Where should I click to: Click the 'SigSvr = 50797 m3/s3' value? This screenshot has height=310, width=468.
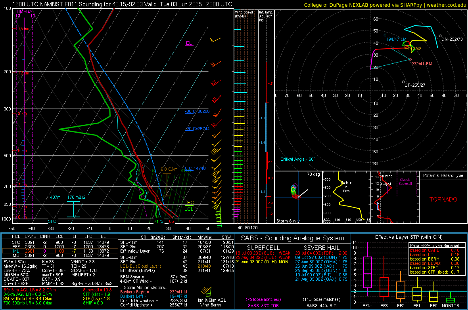(x=92, y=283)
